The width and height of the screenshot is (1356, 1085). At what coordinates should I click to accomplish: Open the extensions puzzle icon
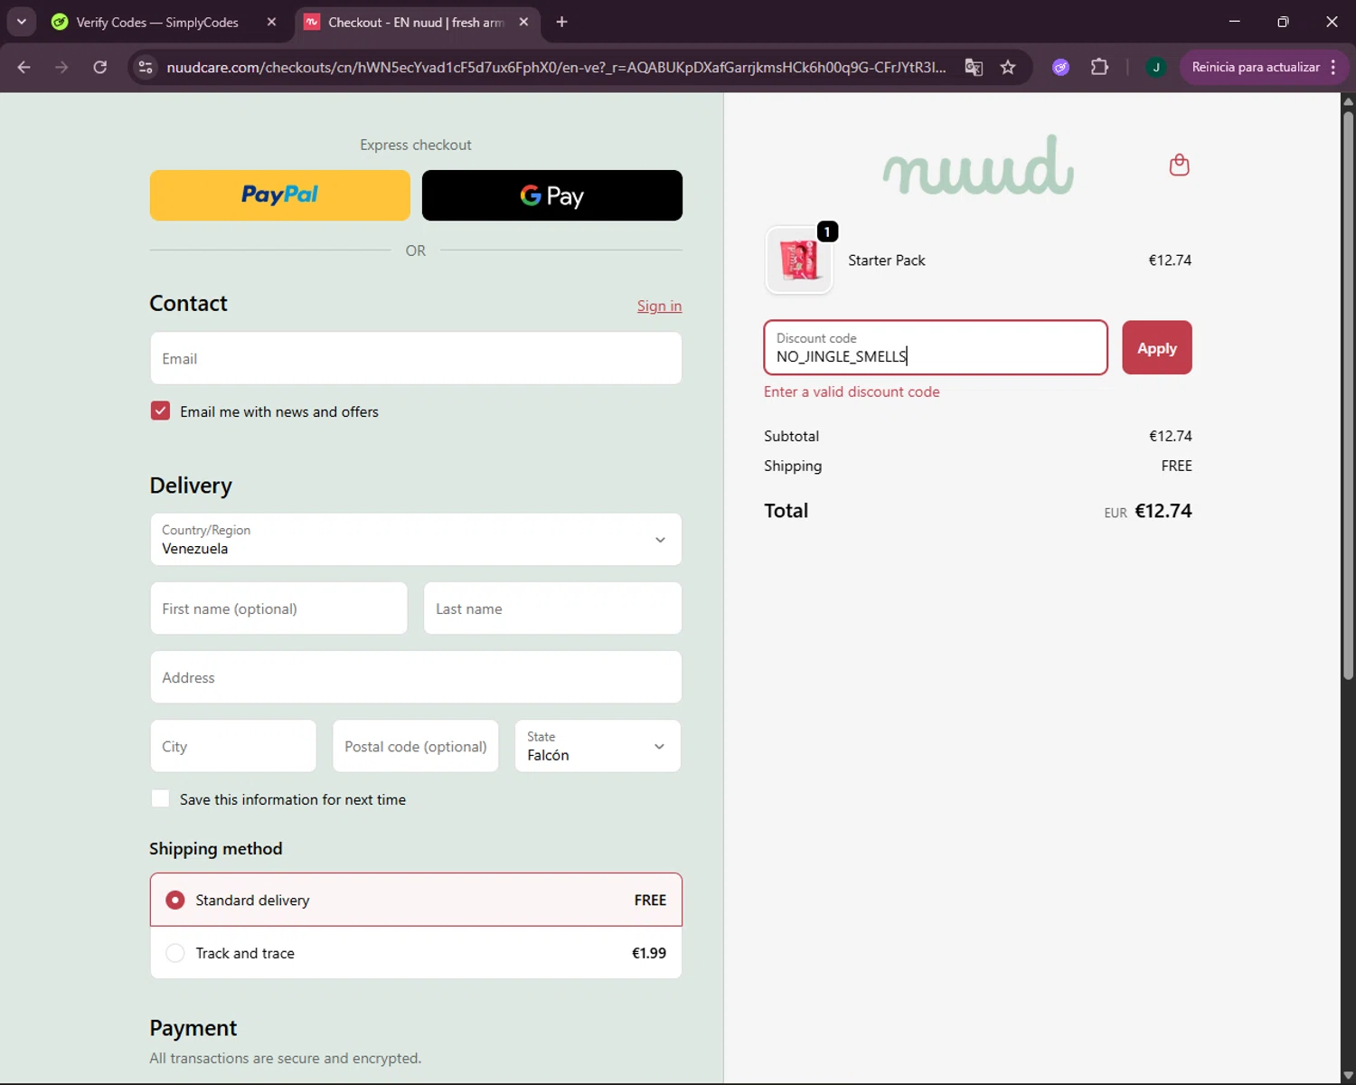(x=1099, y=67)
